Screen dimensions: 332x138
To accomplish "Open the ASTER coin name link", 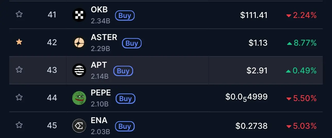I will pos(104,37).
